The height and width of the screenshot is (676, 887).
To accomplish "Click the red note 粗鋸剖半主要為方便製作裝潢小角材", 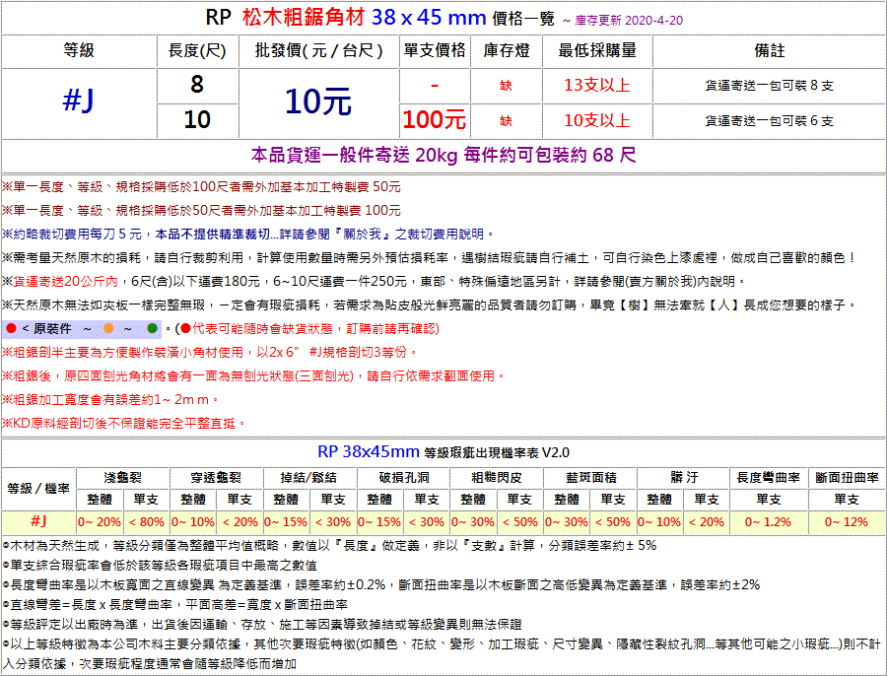I will 210,353.
